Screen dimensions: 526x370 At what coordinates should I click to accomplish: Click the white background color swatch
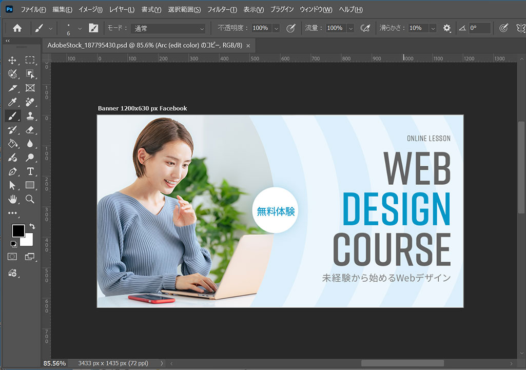pos(28,242)
